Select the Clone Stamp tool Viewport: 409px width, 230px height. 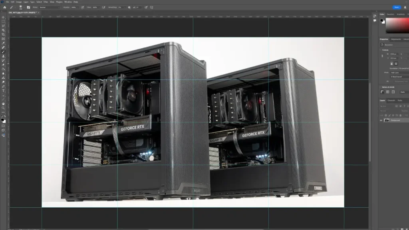[x=3, y=56]
